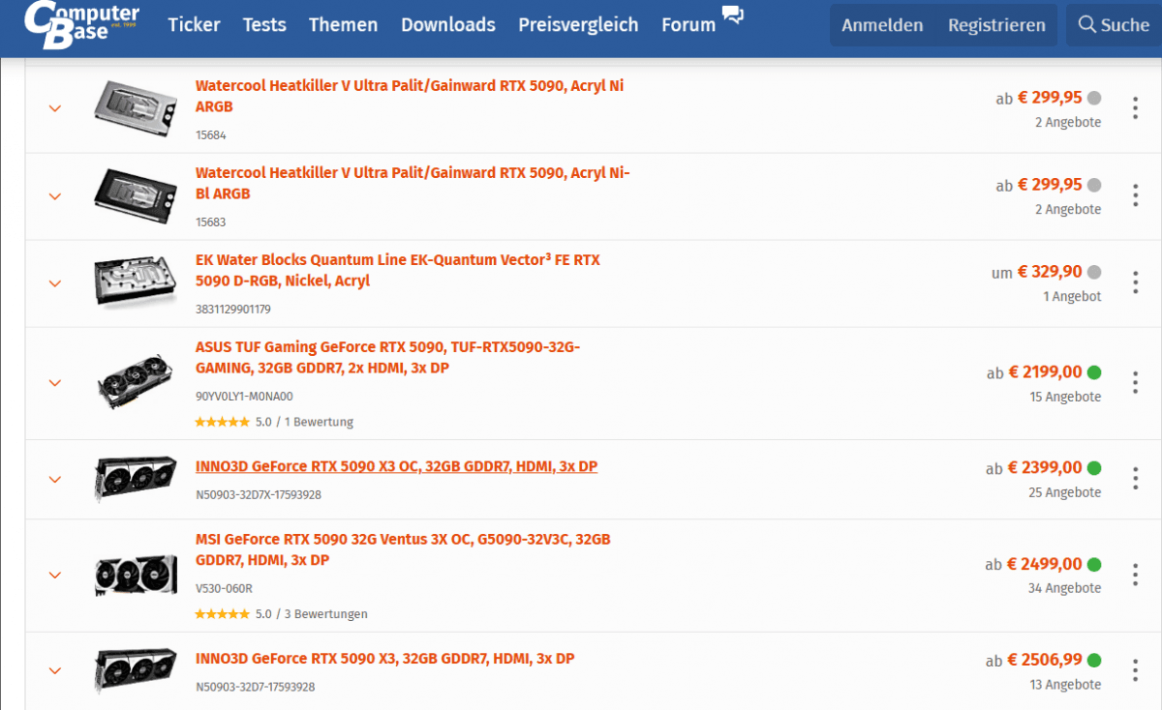Click thumbnail of MSI Ventus 3X OC card
Screen dimensions: 1162x710
click(135, 576)
